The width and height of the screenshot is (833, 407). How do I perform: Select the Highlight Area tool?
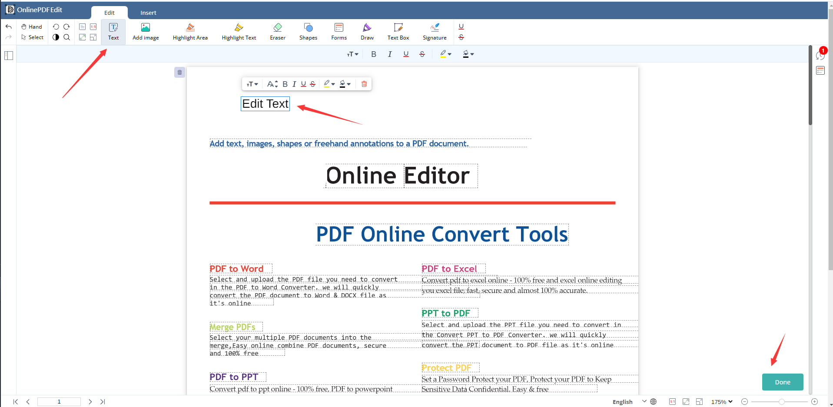pyautogui.click(x=190, y=31)
